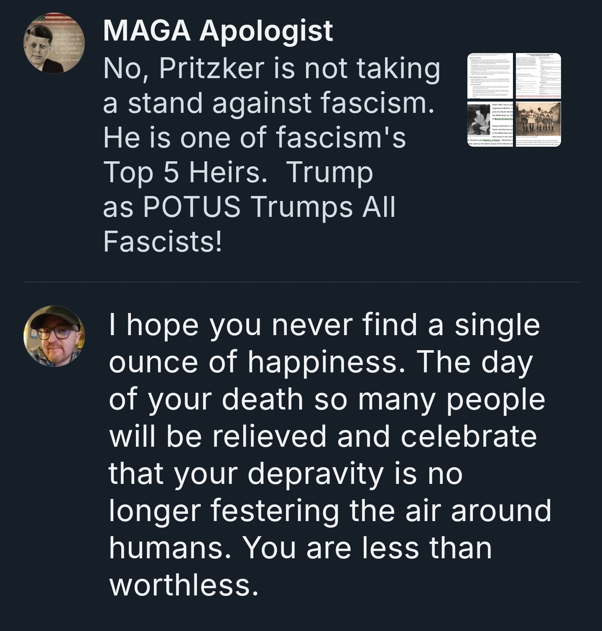Click the line "that your depravity is no"
Screen dimensions: 602x631
tap(286, 473)
